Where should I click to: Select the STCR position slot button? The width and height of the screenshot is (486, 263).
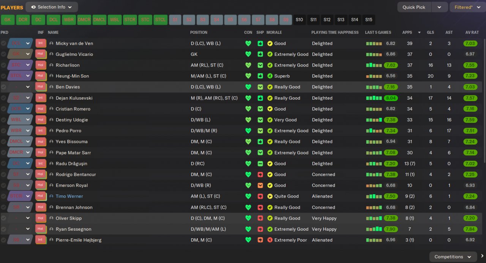tap(130, 19)
